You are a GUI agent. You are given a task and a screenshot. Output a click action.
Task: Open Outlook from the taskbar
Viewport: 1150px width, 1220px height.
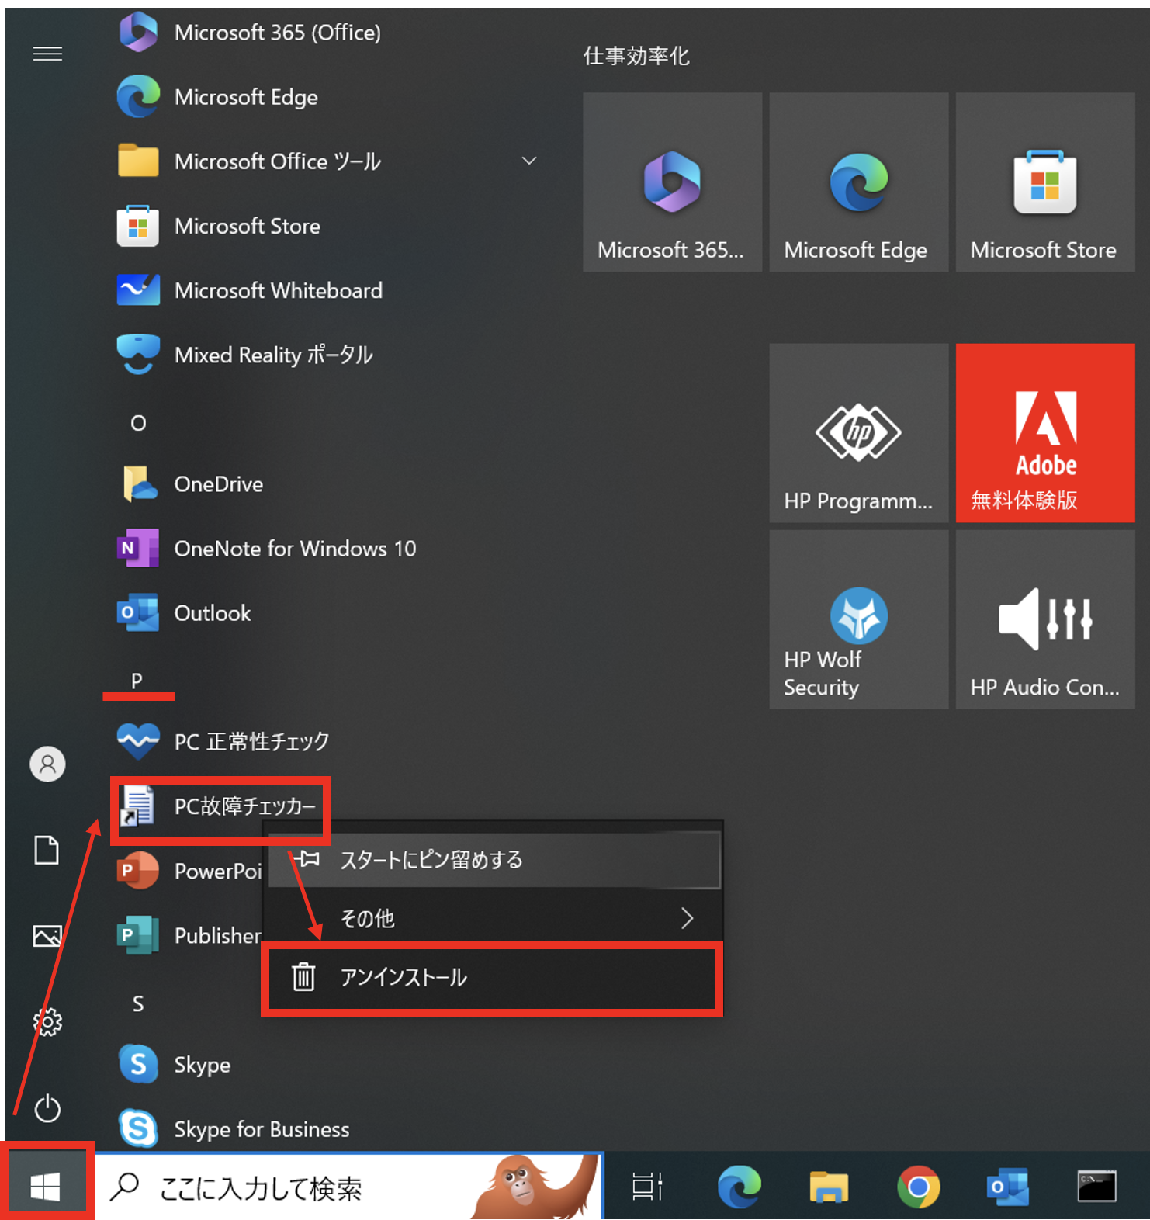point(1007,1186)
